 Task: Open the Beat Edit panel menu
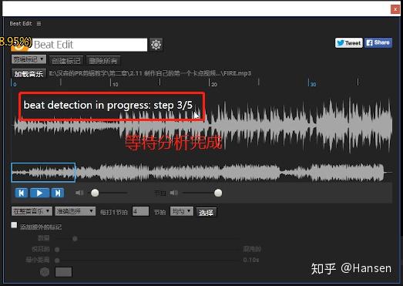(x=39, y=24)
